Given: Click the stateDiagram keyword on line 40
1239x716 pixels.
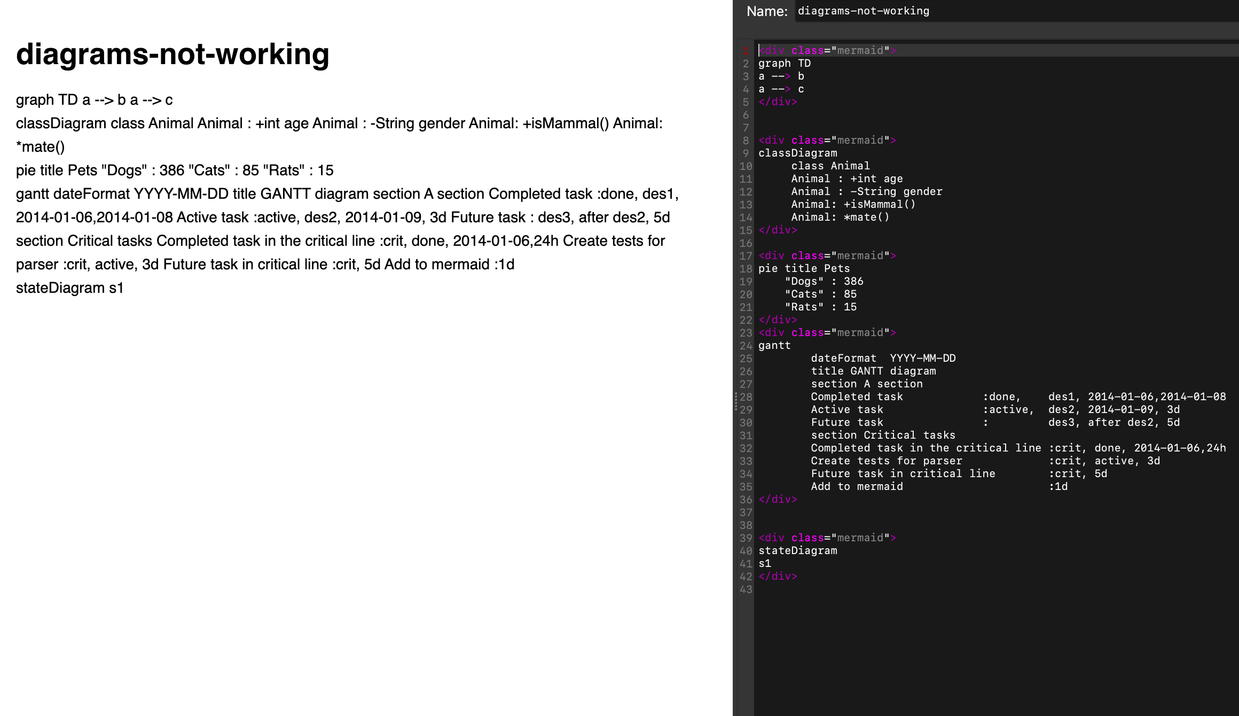Looking at the screenshot, I should coord(798,550).
